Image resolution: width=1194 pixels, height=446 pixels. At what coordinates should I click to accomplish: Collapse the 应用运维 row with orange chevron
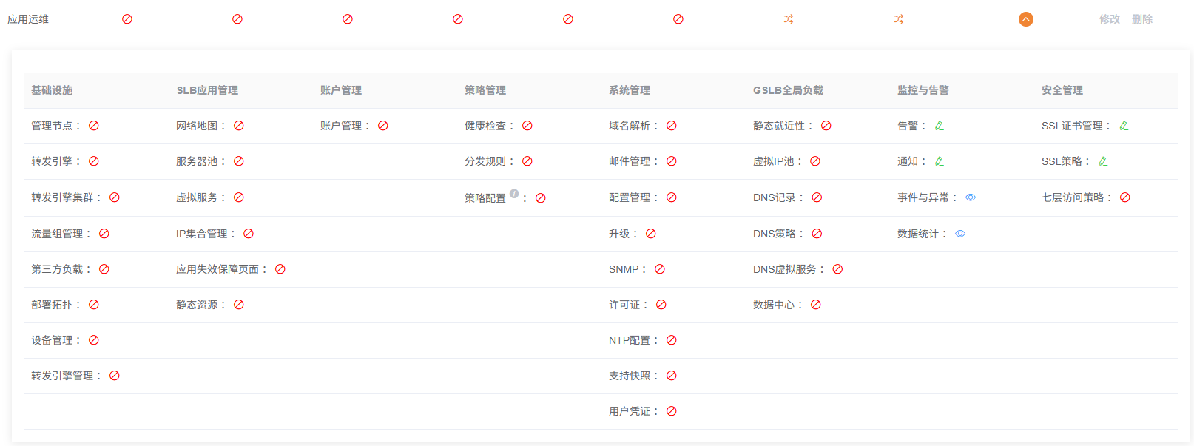tap(1025, 19)
